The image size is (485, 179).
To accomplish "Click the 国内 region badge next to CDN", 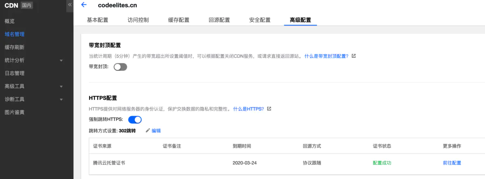I will tap(27, 5).
